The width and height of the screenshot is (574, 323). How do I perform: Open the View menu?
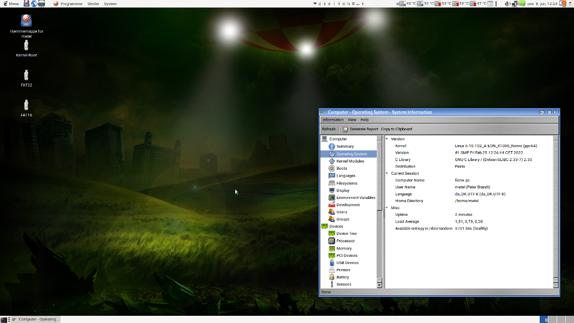(x=352, y=120)
